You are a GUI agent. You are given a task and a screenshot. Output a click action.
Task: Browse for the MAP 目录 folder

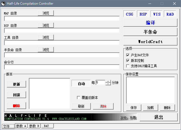click(46, 13)
